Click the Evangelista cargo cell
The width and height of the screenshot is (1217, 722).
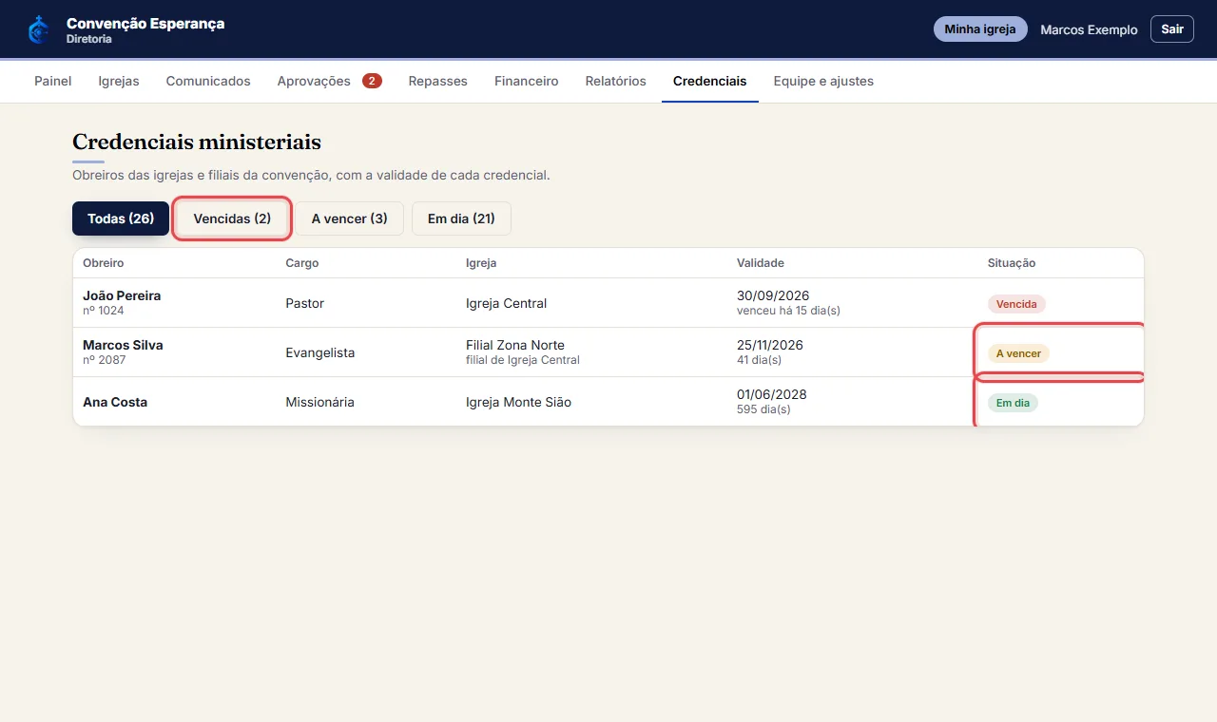point(320,352)
